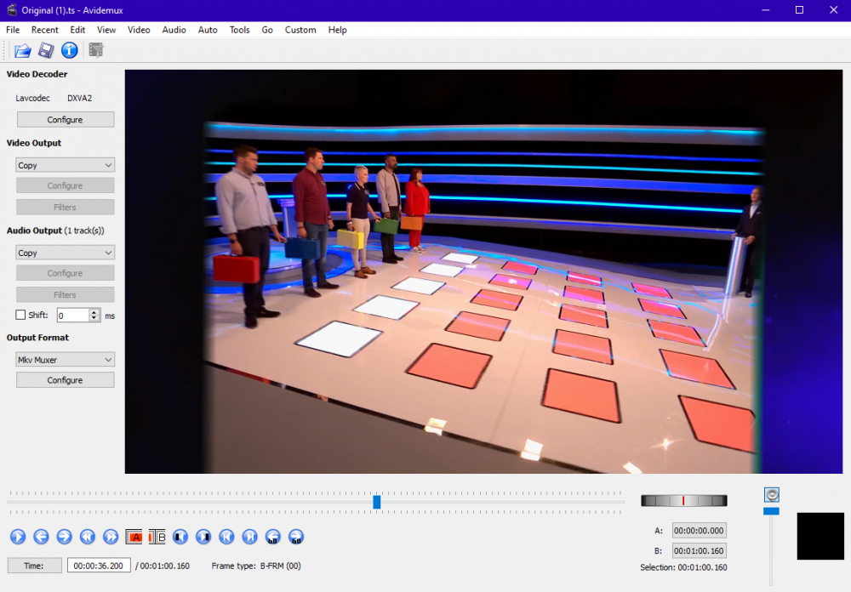Expand the Audio Output codec dropdown
This screenshot has height=592, width=851.
click(65, 253)
